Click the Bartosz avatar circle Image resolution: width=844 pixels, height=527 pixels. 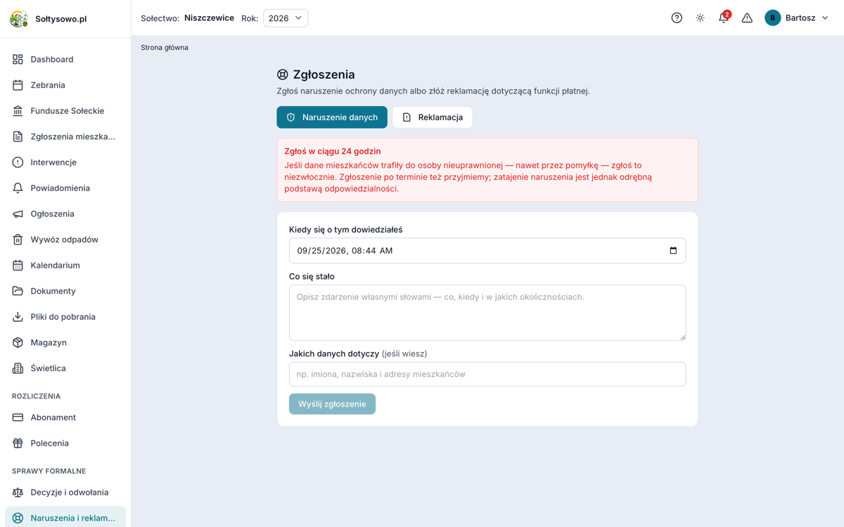pyautogui.click(x=773, y=18)
